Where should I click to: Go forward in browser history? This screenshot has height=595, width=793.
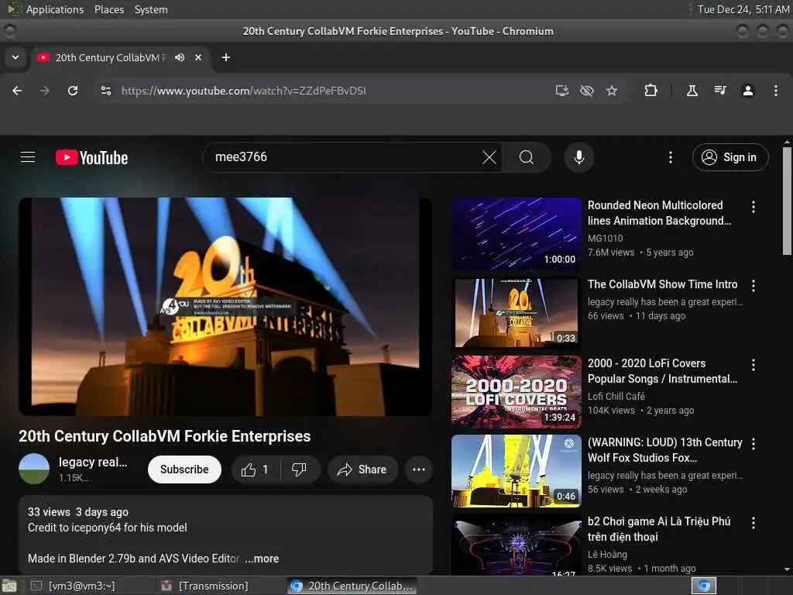(x=45, y=91)
